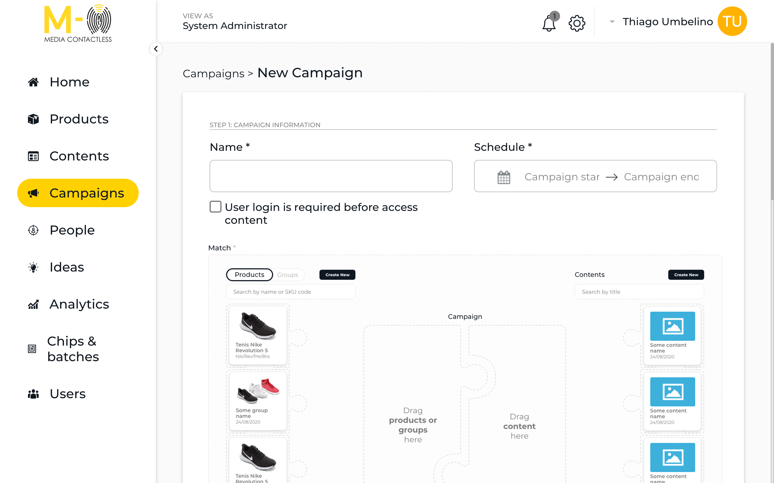Screen dimensions: 774x483
Task: Click Create New next to Contents
Action: coord(686,275)
